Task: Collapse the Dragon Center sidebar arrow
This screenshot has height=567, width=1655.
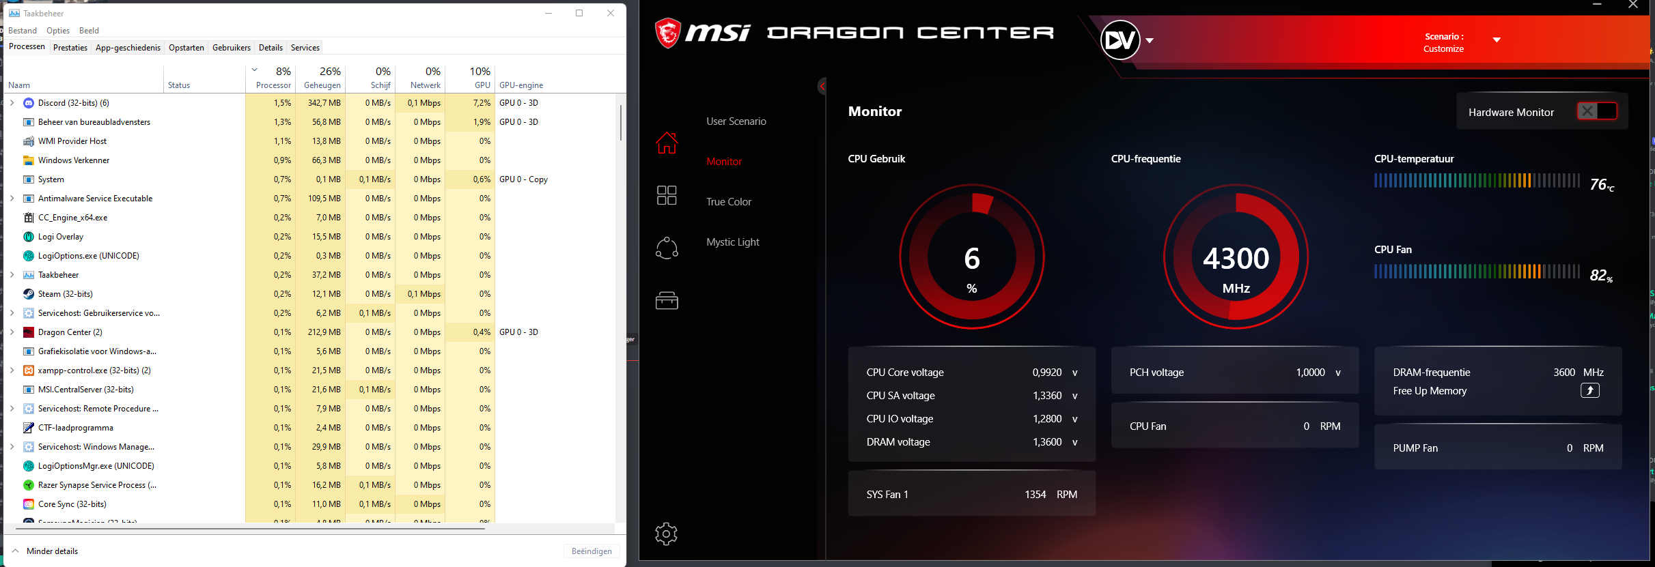Action: [822, 86]
